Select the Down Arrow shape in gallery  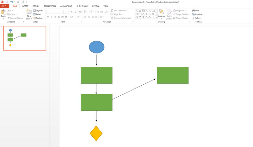[137, 17]
